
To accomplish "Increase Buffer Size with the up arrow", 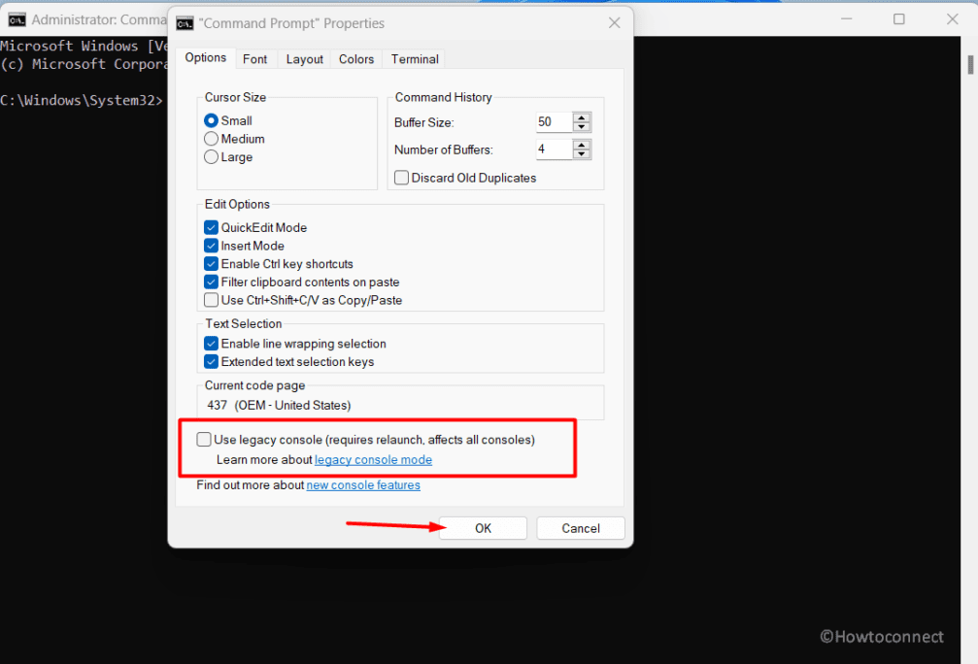I will tap(582, 117).
